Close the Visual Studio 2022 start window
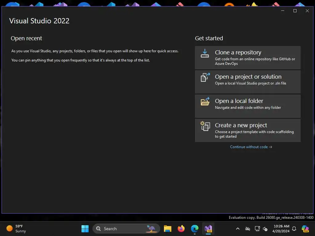 click(x=307, y=11)
